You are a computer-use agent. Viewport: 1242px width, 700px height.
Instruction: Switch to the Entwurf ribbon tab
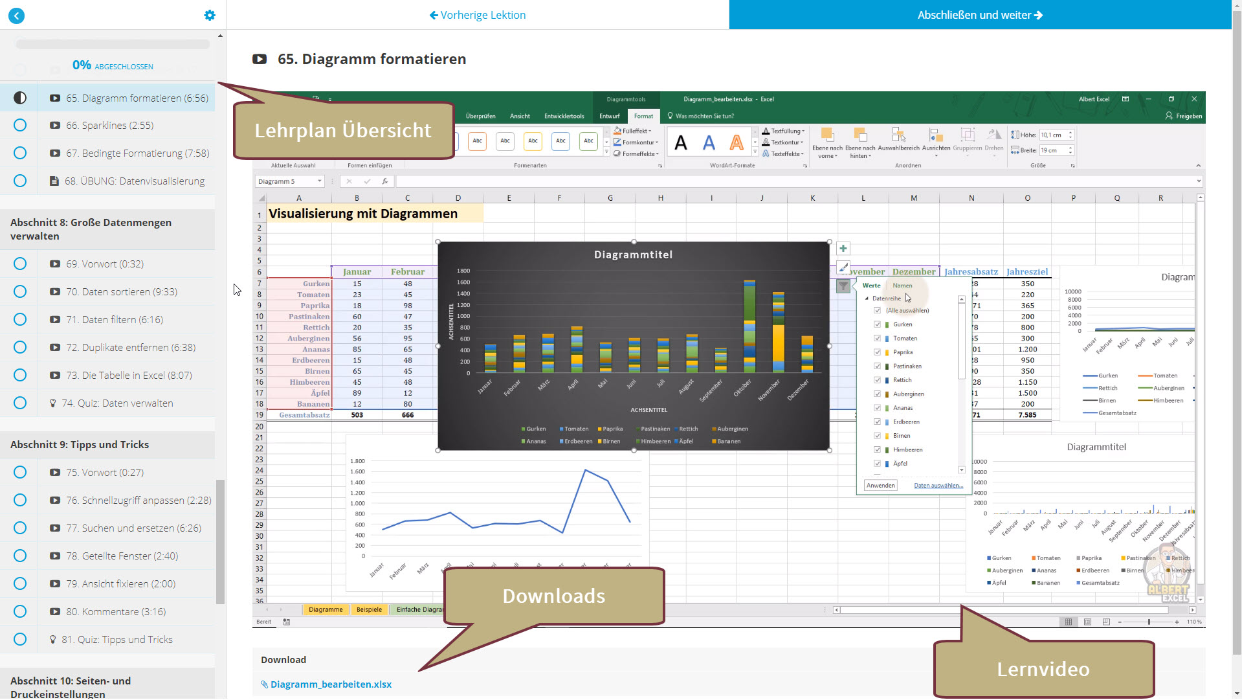609,116
